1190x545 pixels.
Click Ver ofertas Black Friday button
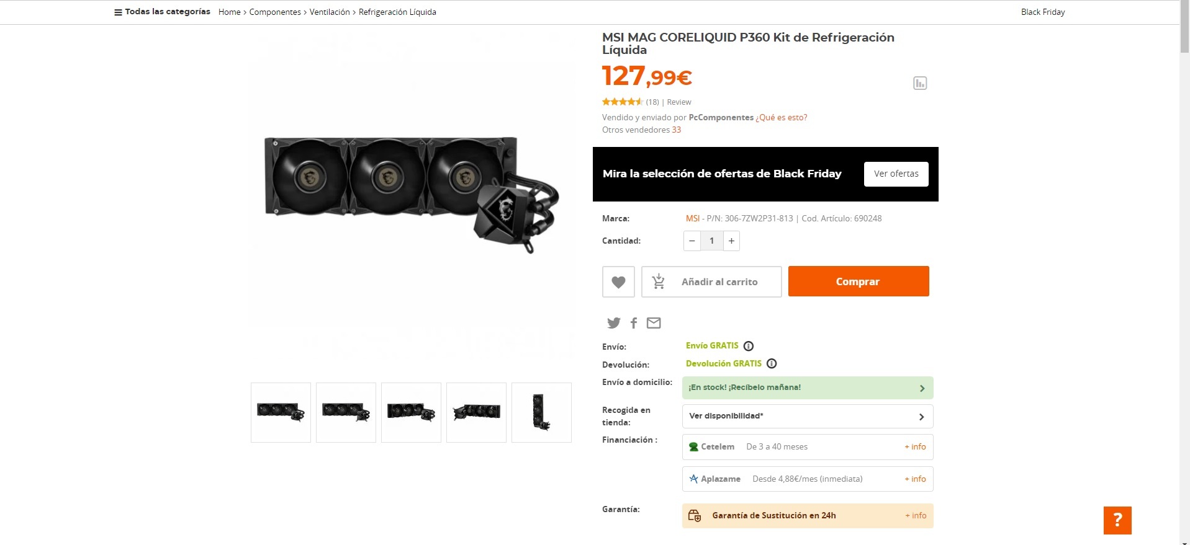(896, 174)
